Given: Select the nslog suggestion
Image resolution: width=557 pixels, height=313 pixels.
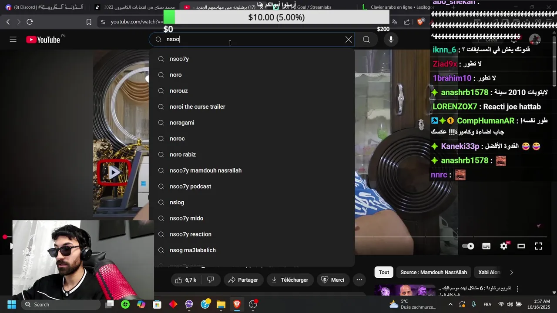Looking at the screenshot, I should (x=252, y=202).
